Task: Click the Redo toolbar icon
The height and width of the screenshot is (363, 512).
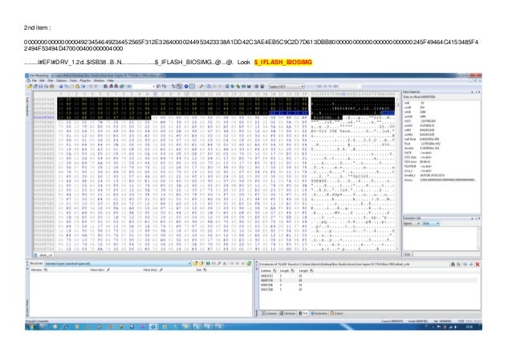Action: pyautogui.click(x=95, y=86)
